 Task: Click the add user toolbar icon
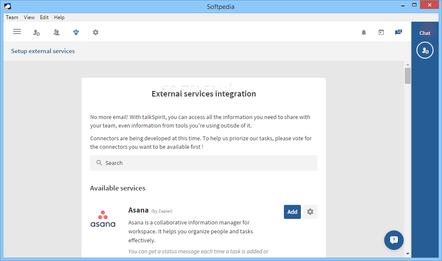point(37,32)
